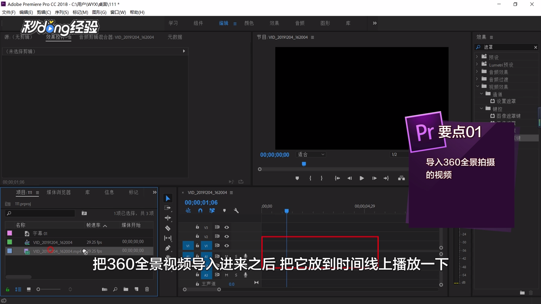This screenshot has height=304, width=541.
Task: Switch project panel to icon view
Action: coord(29,289)
